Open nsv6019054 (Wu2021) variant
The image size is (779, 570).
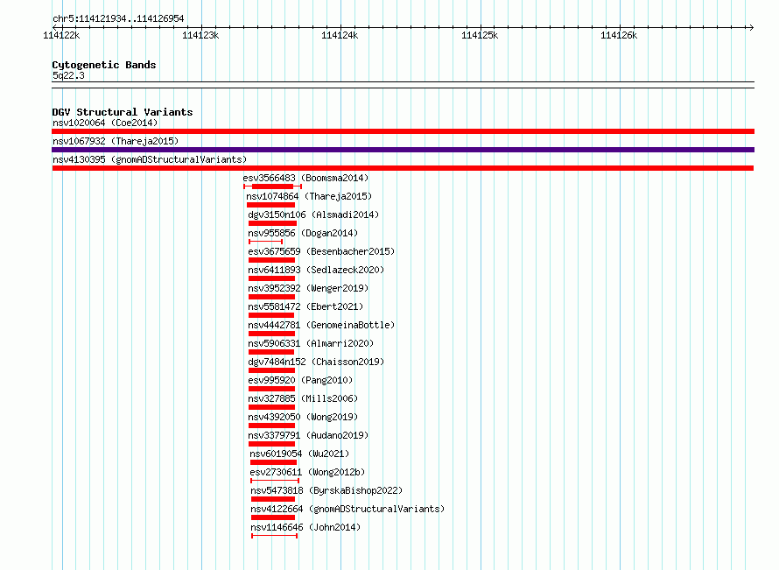click(299, 454)
